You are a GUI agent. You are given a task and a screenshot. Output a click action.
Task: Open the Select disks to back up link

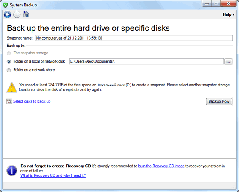click(x=32, y=101)
